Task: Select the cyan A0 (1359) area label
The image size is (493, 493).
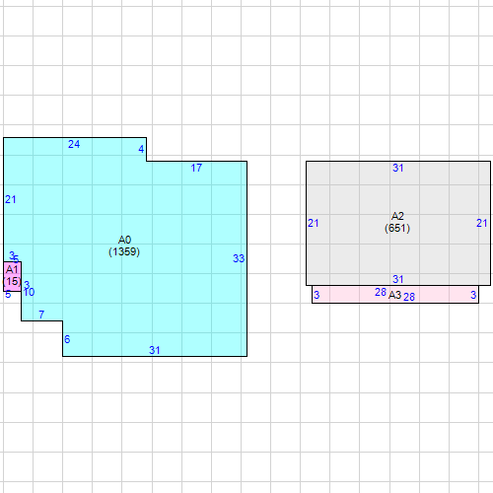Action: click(124, 246)
